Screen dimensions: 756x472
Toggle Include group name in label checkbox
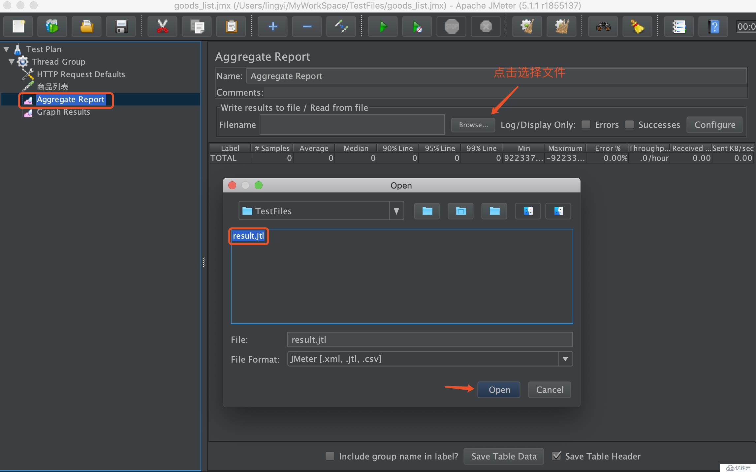pyautogui.click(x=330, y=456)
